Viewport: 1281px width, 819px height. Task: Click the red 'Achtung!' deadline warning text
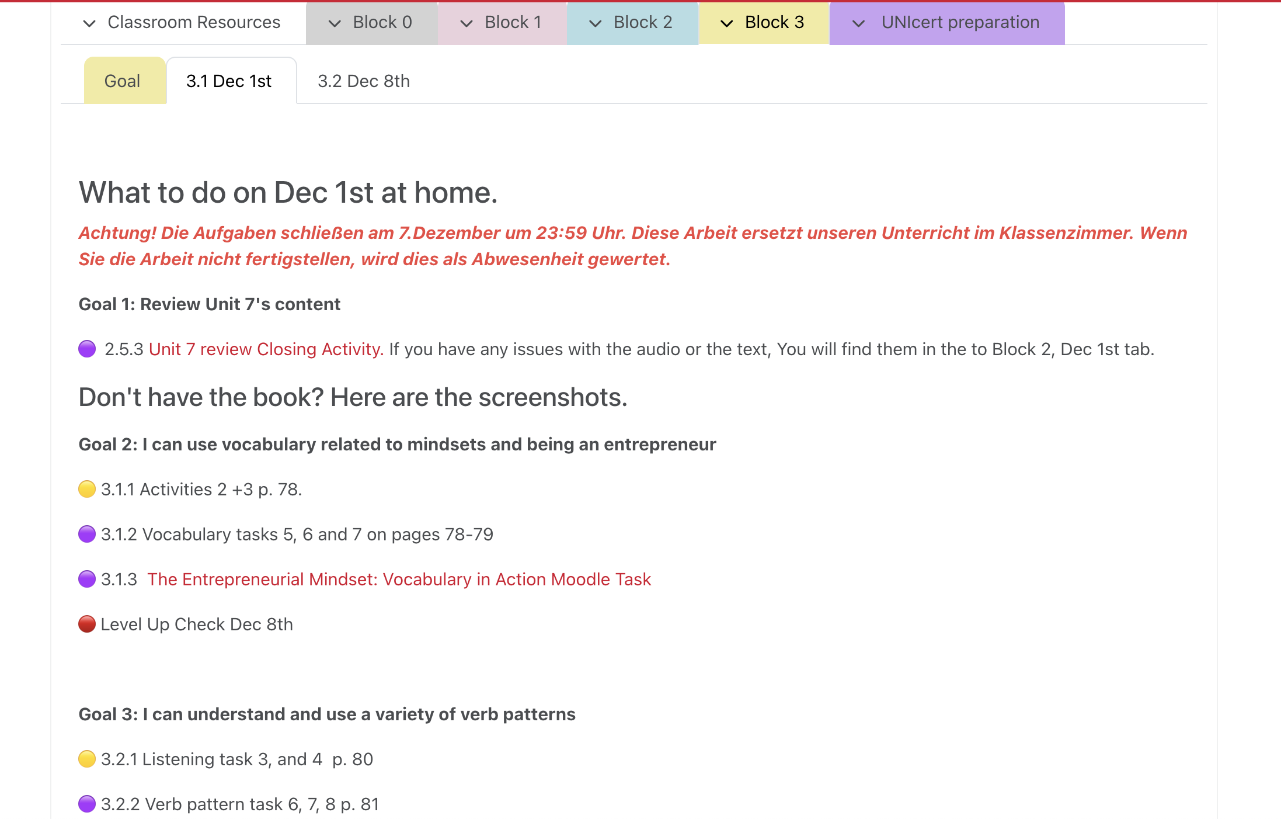(x=633, y=246)
